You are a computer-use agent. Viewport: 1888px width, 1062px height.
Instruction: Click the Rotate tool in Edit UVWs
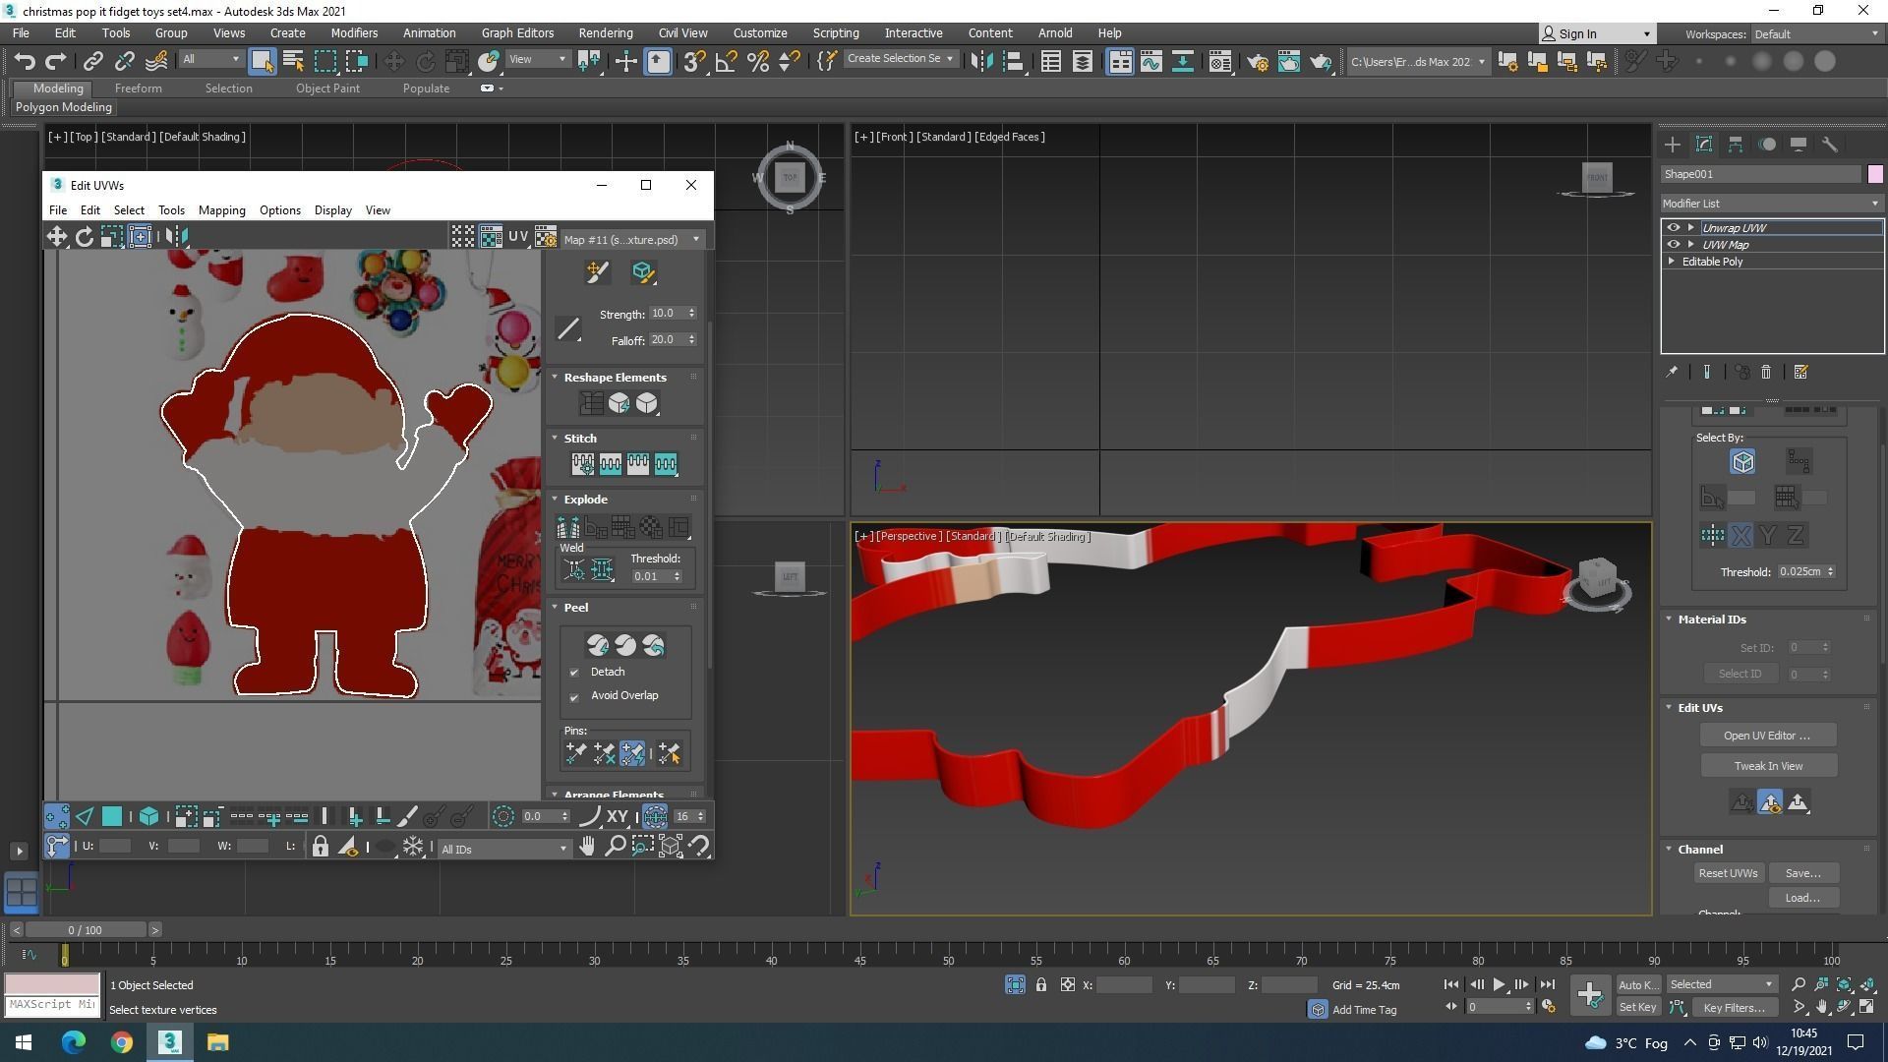coord(85,237)
